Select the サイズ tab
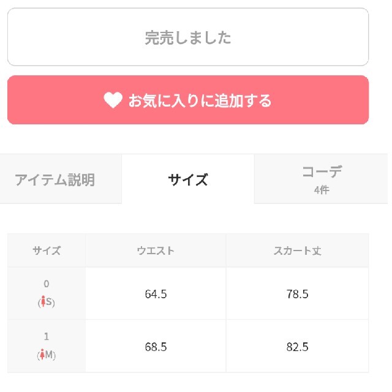Viewport: 392px width, 392px height. coord(188,179)
